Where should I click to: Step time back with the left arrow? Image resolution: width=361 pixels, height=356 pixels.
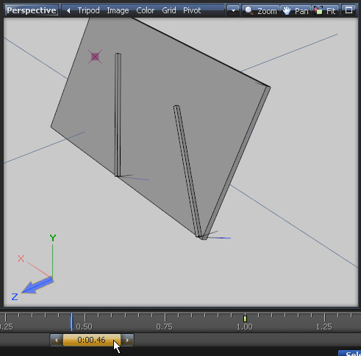click(57, 340)
